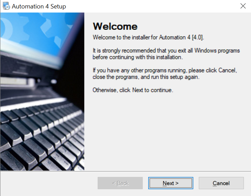This screenshot has width=251, height=196.
Task: Click the installer icon in the title bar
Action: click(6, 6)
